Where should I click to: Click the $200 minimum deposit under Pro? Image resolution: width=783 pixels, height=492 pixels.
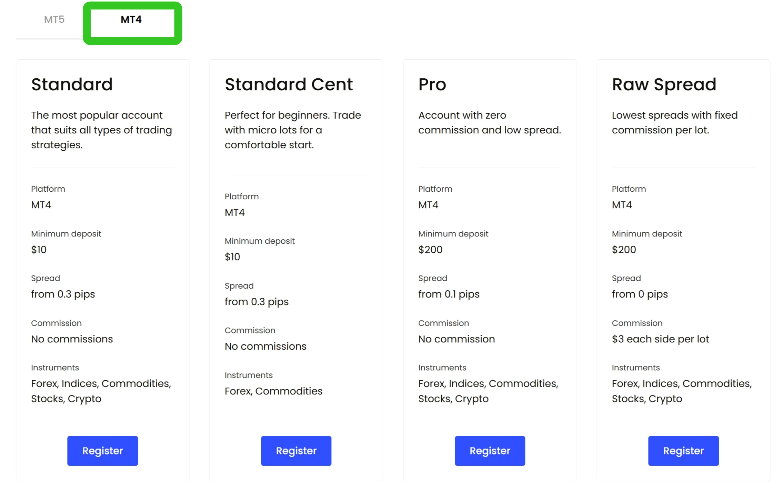(x=430, y=250)
